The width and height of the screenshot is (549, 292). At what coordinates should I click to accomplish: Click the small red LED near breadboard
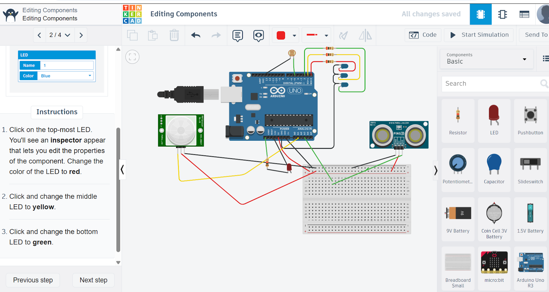[289, 167]
